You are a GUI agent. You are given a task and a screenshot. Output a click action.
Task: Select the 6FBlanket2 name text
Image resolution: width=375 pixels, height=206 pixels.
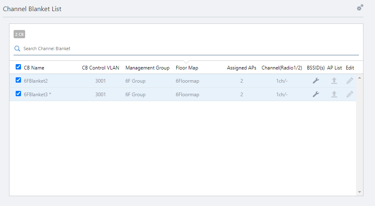[36, 81]
